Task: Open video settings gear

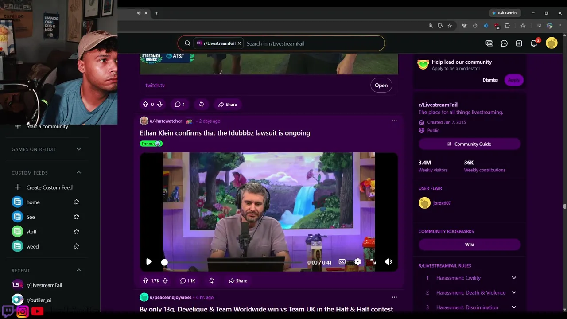Action: coord(357,262)
